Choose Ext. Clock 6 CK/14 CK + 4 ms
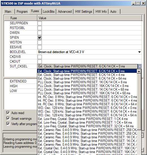The image size is (147, 155). pos(87,75)
